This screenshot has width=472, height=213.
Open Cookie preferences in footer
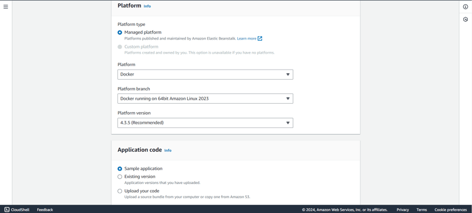(x=451, y=209)
